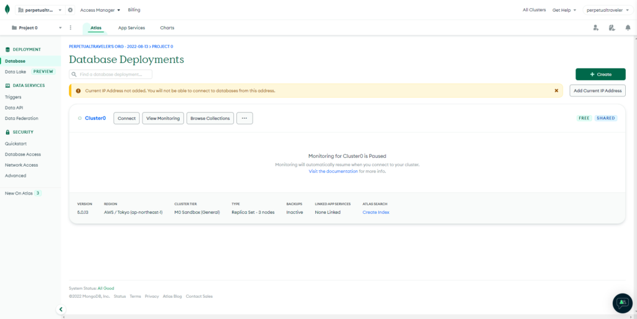Open the footer Atlas Blog link
This screenshot has height=319, width=637.
pyautogui.click(x=172, y=296)
